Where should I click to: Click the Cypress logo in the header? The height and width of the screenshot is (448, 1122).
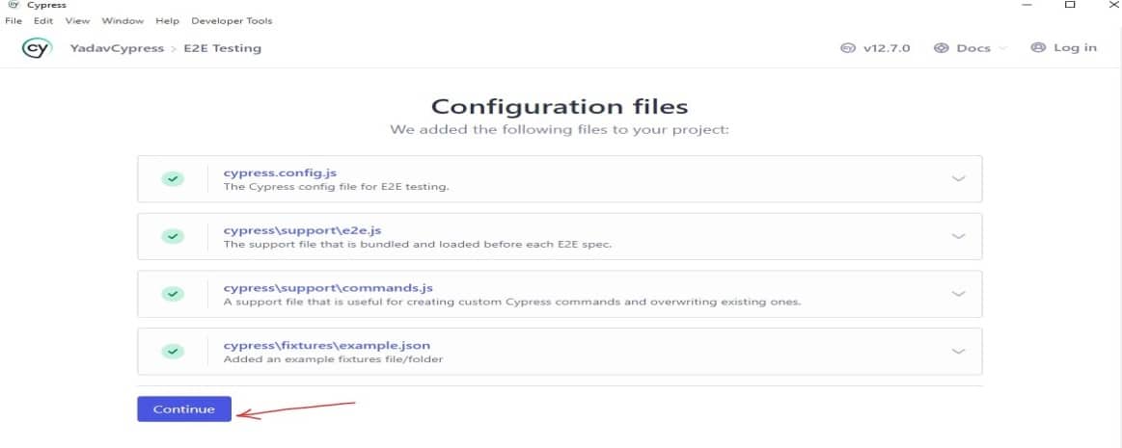pos(37,48)
